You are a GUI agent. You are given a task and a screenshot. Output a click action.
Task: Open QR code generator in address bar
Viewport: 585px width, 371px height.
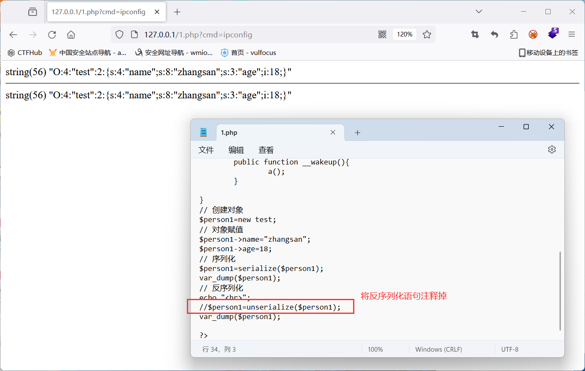[x=382, y=34]
